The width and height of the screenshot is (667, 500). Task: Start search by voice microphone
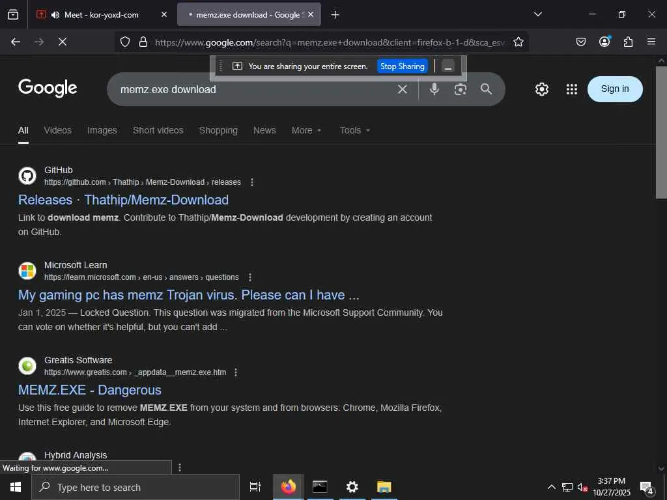434,89
